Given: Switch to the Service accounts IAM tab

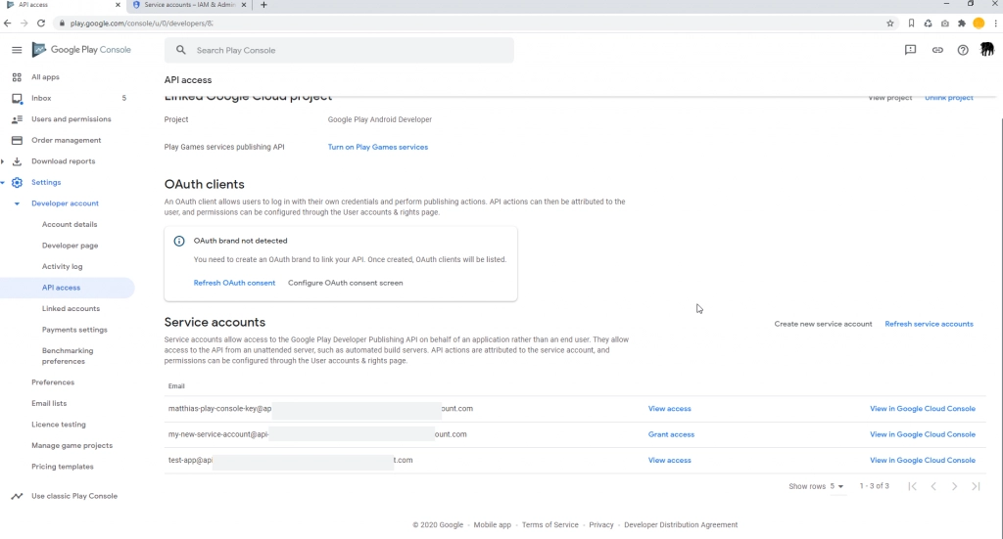Looking at the screenshot, I should click(189, 5).
